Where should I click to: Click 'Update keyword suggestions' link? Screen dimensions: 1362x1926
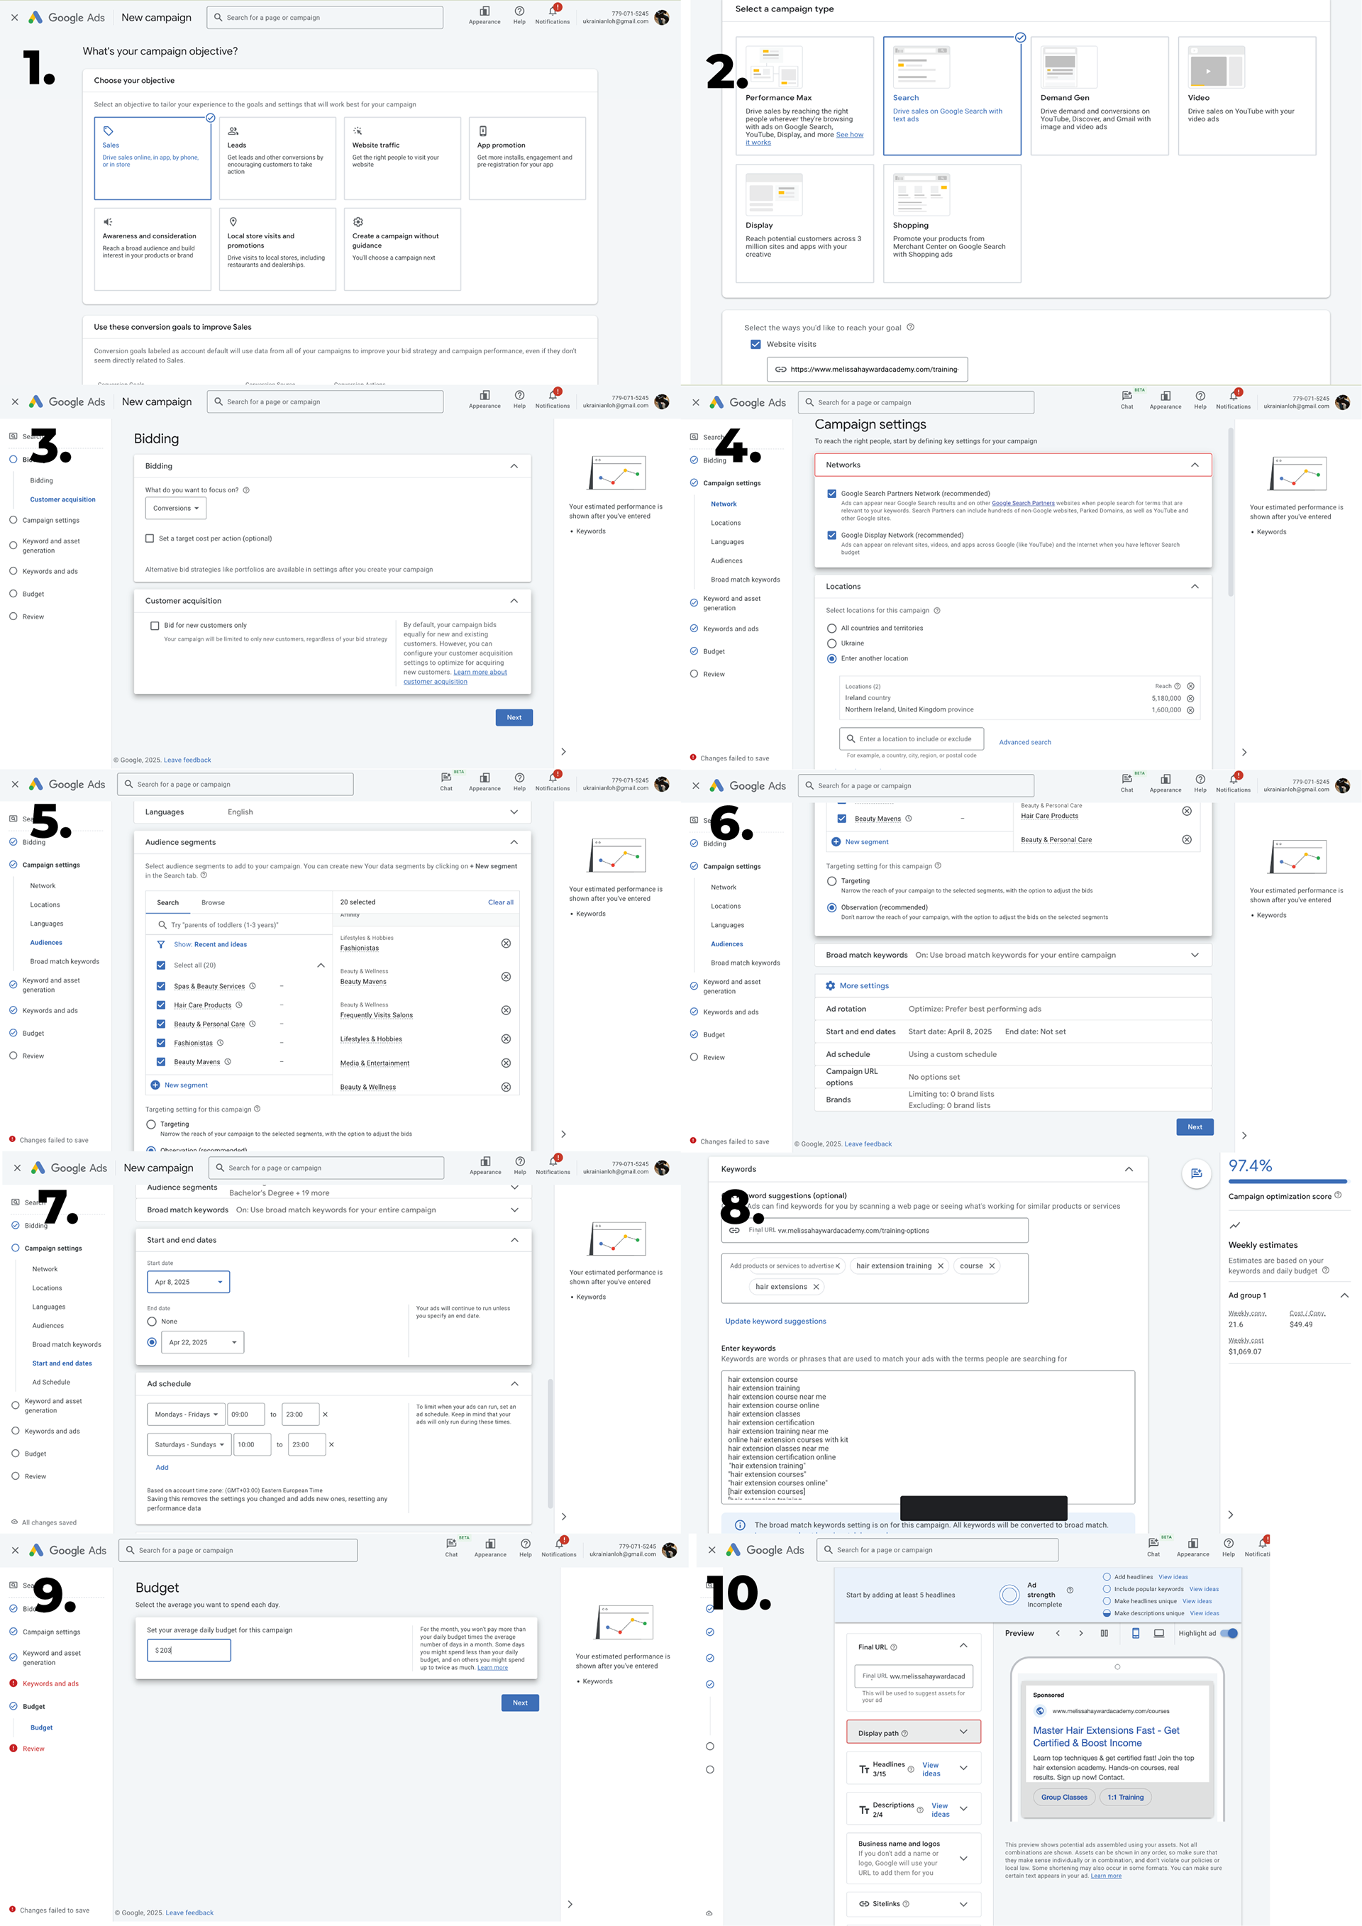775,1321
